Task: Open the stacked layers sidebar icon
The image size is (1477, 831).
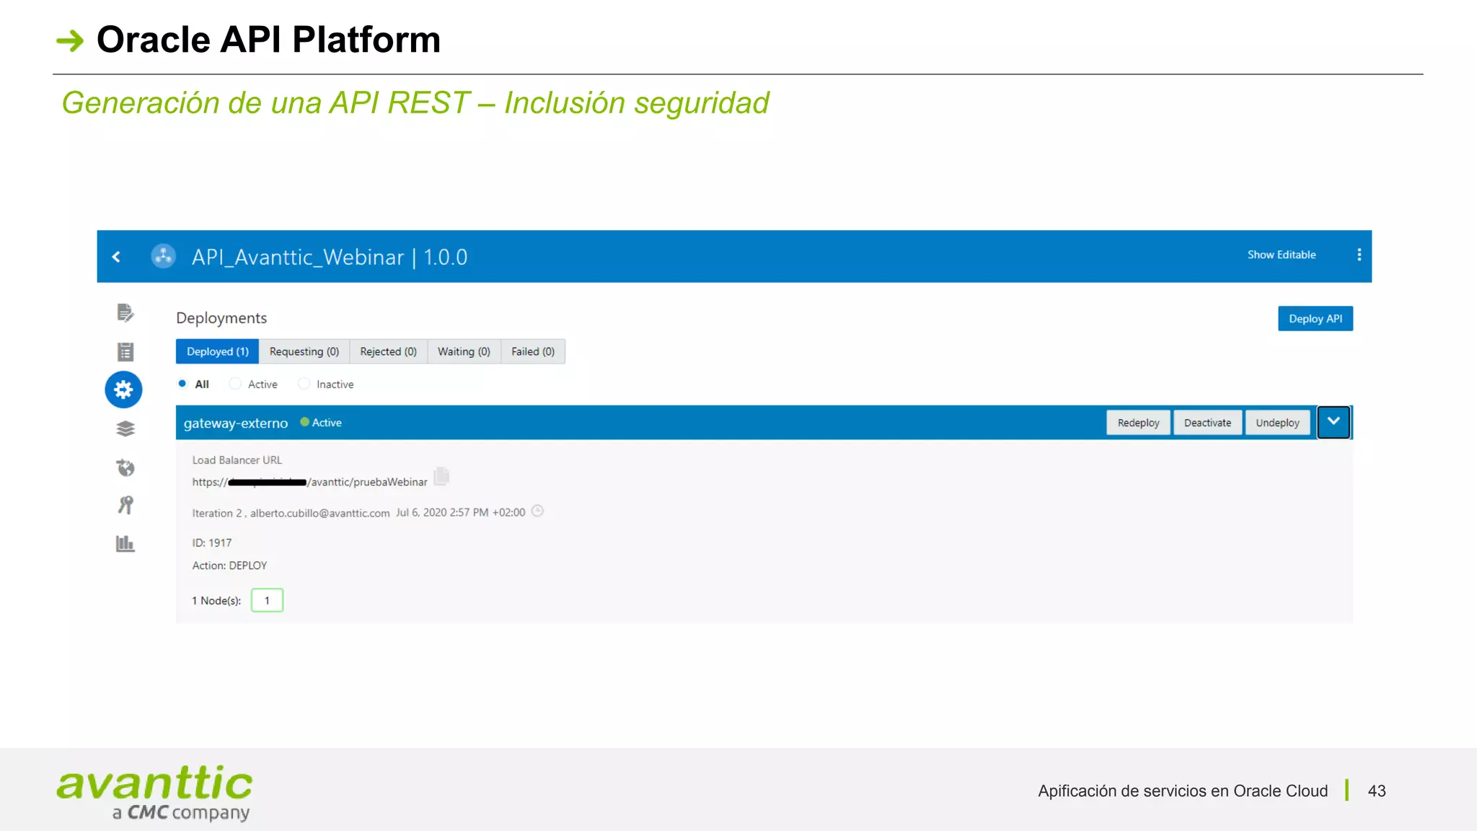Action: pyautogui.click(x=125, y=429)
